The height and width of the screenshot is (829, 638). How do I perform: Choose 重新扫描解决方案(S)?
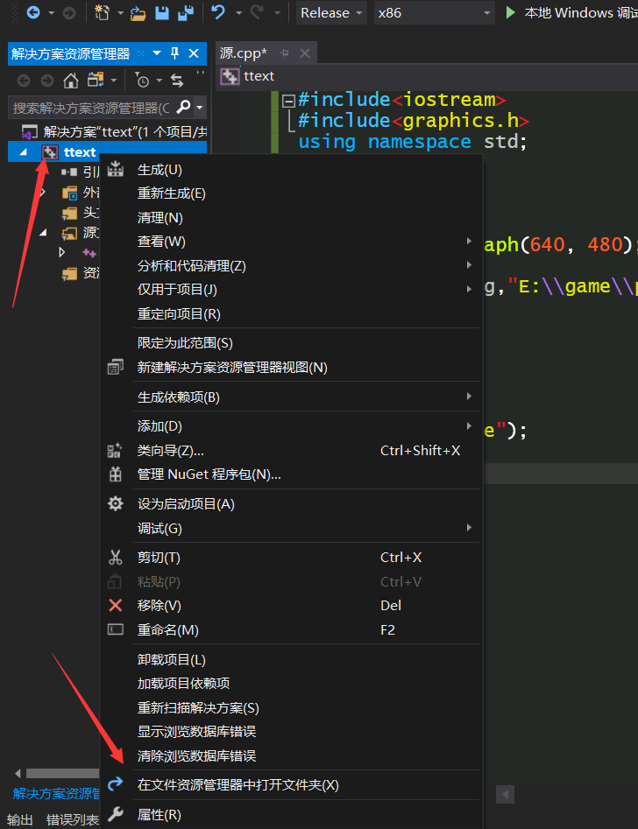(x=291, y=707)
